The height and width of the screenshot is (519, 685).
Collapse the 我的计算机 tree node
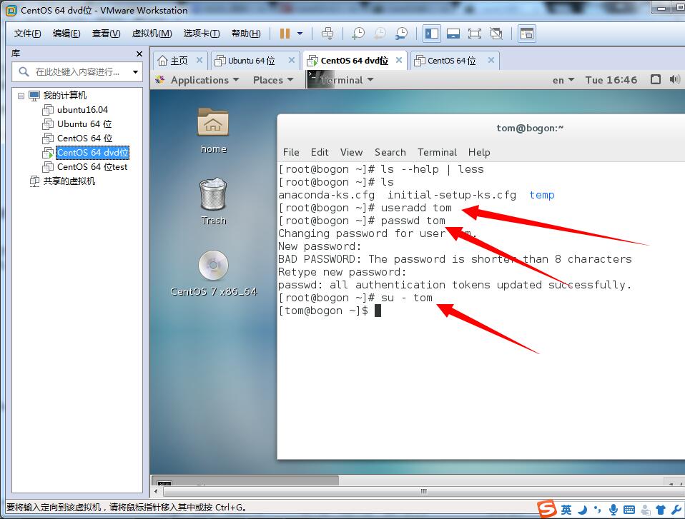click(x=21, y=96)
